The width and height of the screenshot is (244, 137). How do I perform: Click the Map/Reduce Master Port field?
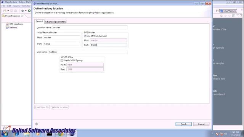62,44
